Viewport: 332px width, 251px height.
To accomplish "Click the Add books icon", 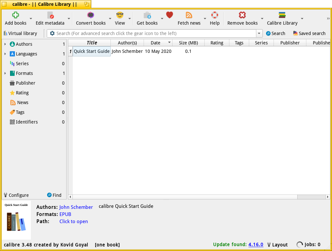I will 16,15.
